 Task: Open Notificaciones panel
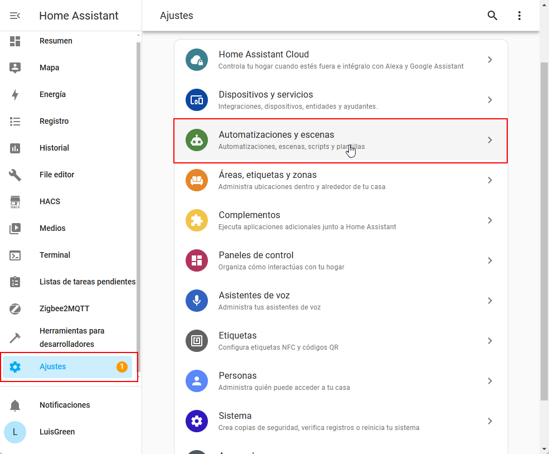coord(65,405)
